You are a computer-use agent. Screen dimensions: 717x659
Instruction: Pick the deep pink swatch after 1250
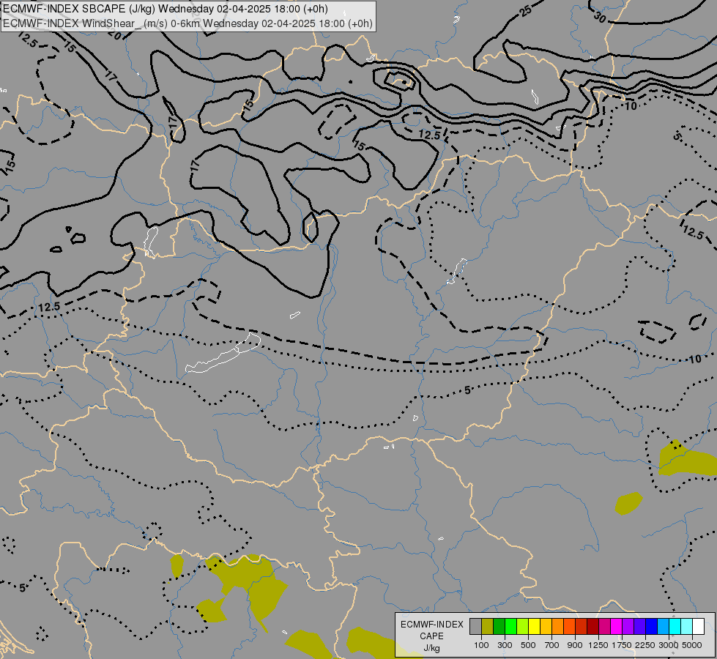(x=604, y=626)
